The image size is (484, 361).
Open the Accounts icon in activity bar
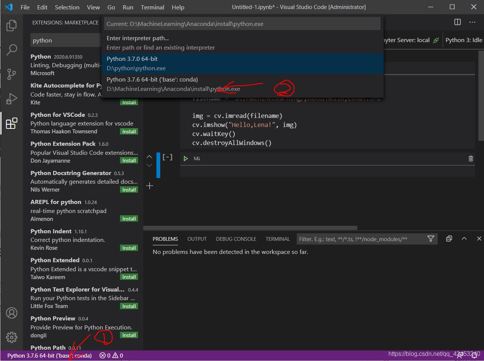[x=12, y=313]
